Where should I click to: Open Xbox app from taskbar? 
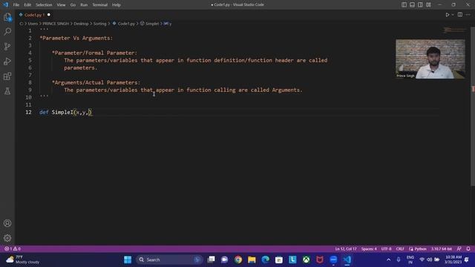307,260
